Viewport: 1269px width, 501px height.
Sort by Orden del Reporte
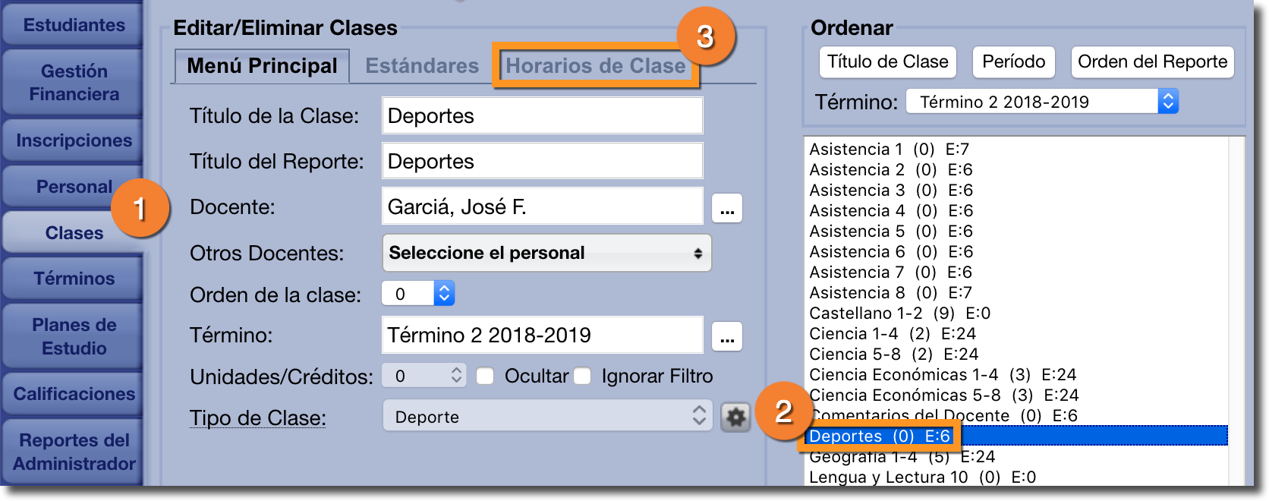tap(1152, 62)
